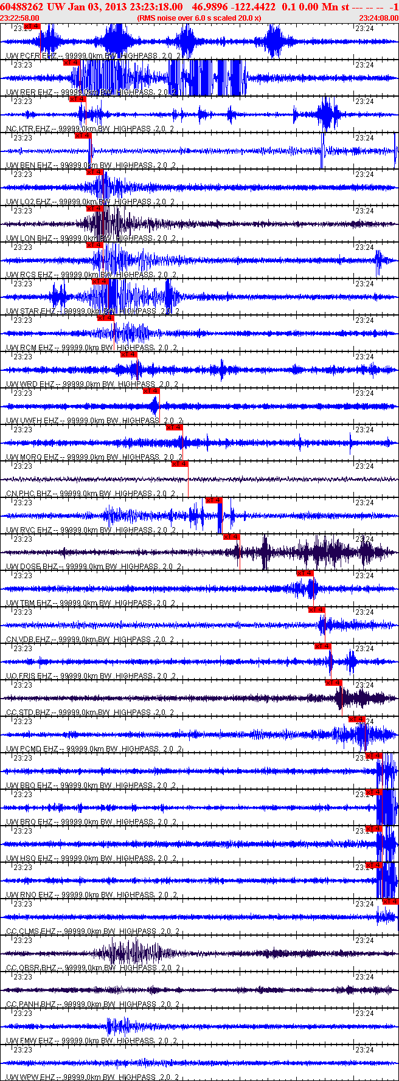Click the end time 23:24:08.00

pyautogui.click(x=379, y=18)
